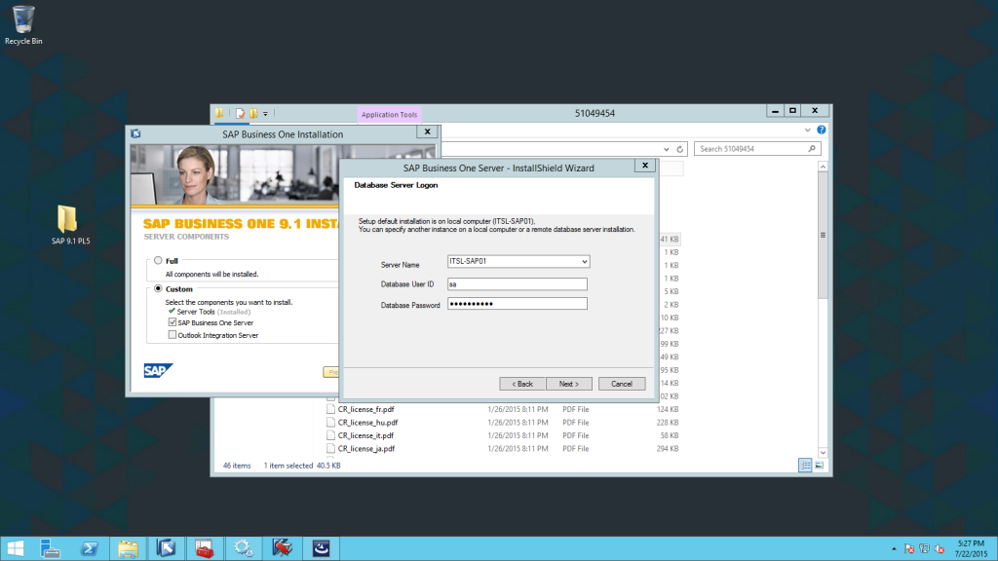Switch to the SAP installer taskbar icon
Viewport: 998px width, 561px height.
166,548
